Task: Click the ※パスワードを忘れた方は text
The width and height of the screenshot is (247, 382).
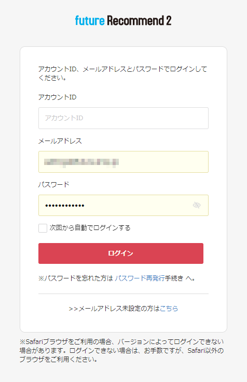Action: pyautogui.click(x=76, y=278)
